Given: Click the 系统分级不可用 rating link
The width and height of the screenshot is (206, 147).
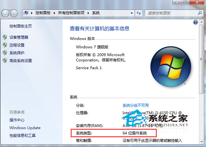Looking at the screenshot, I should [136, 105].
